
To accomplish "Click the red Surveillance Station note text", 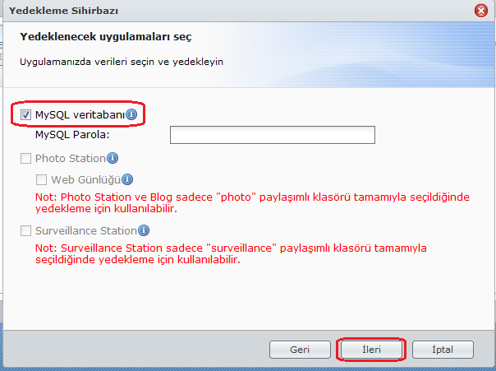I will tap(233, 253).
